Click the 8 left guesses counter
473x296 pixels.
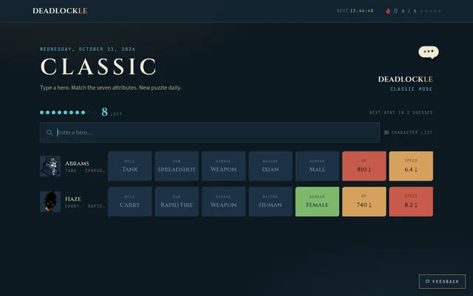(112, 112)
